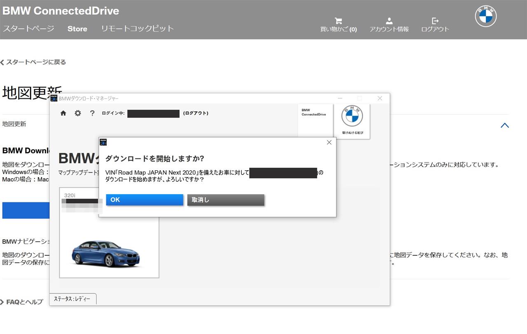Open the ステータス:レディー status tab
The width and height of the screenshot is (527, 334).
pyautogui.click(x=72, y=299)
